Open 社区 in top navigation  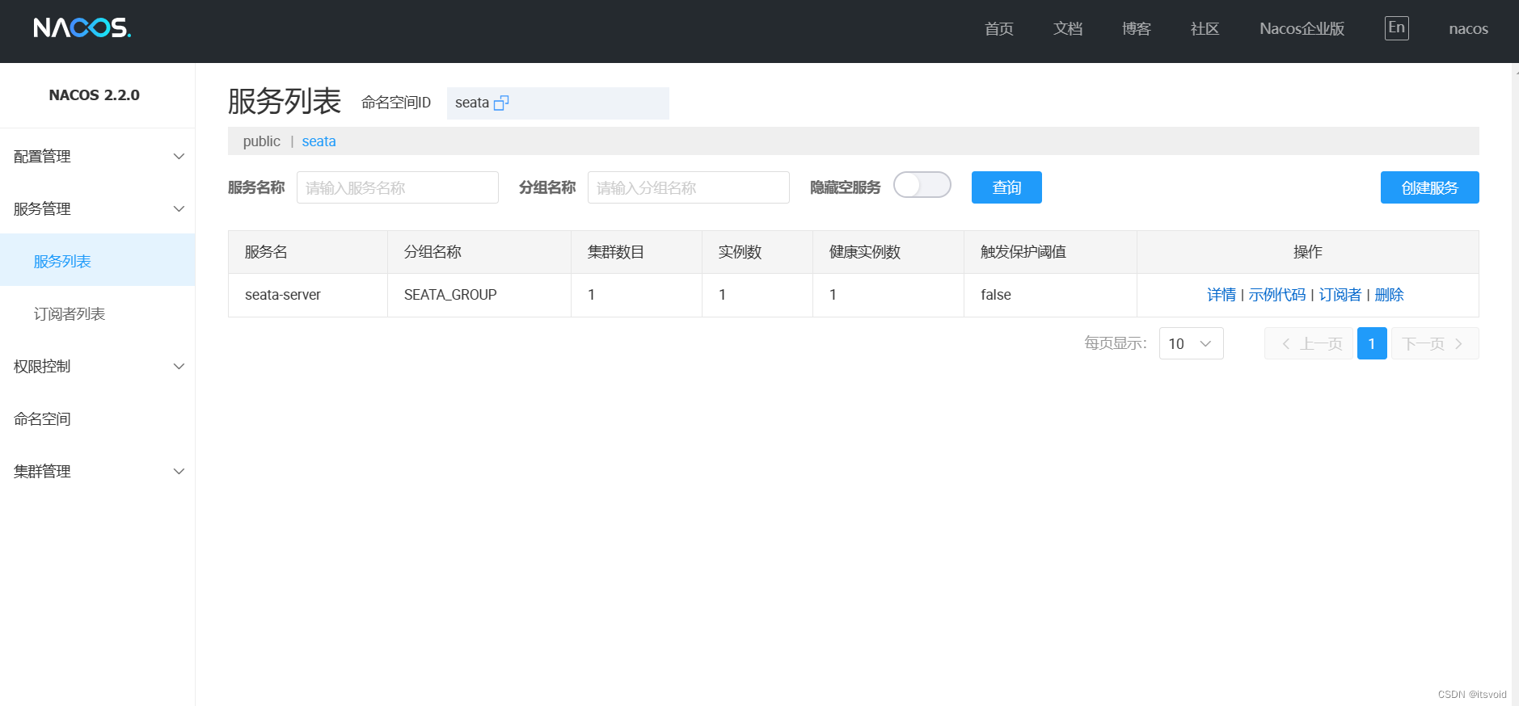pyautogui.click(x=1205, y=29)
